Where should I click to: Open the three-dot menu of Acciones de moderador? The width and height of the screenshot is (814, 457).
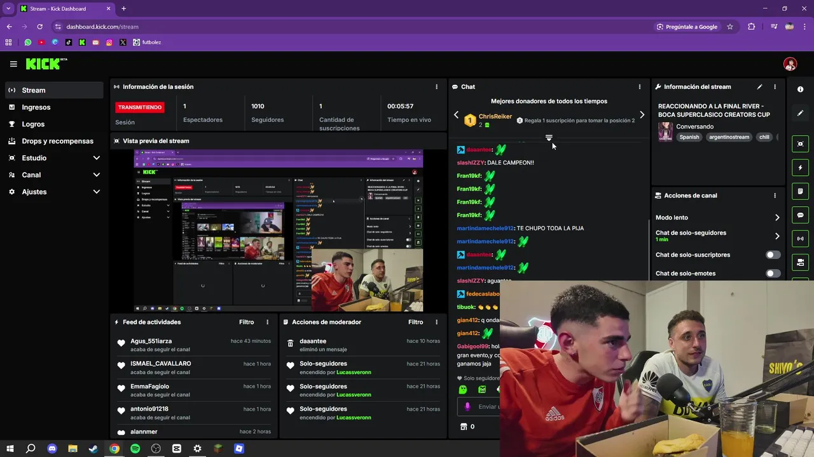[436, 322]
